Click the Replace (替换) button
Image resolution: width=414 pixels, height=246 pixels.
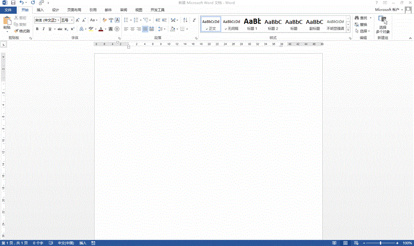[x=360, y=24]
